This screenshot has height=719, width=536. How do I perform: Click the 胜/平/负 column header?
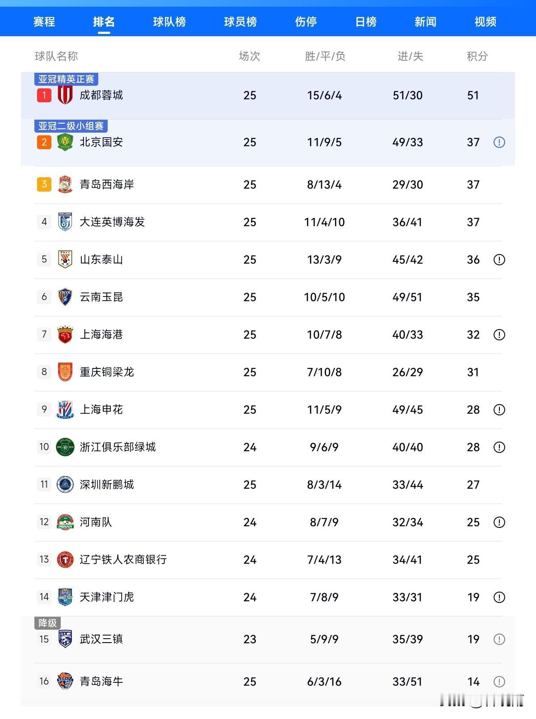[x=325, y=56]
